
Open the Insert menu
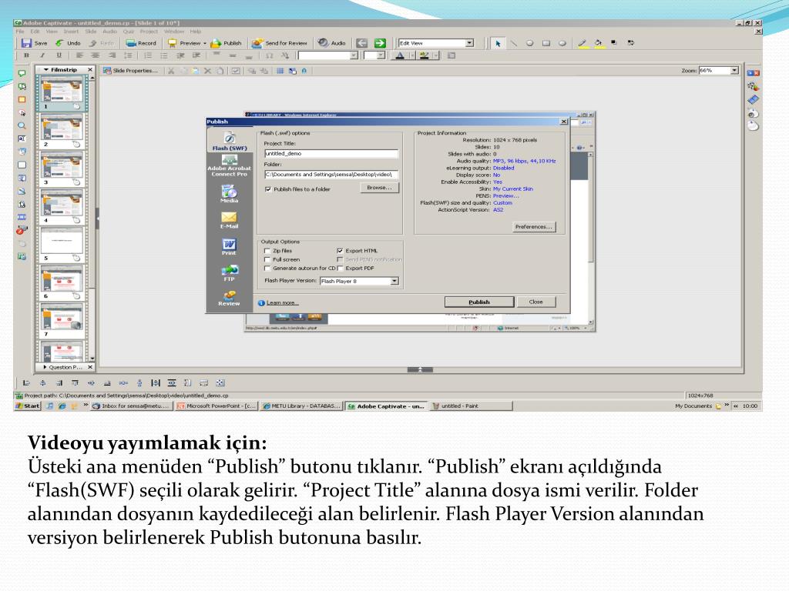[x=70, y=31]
